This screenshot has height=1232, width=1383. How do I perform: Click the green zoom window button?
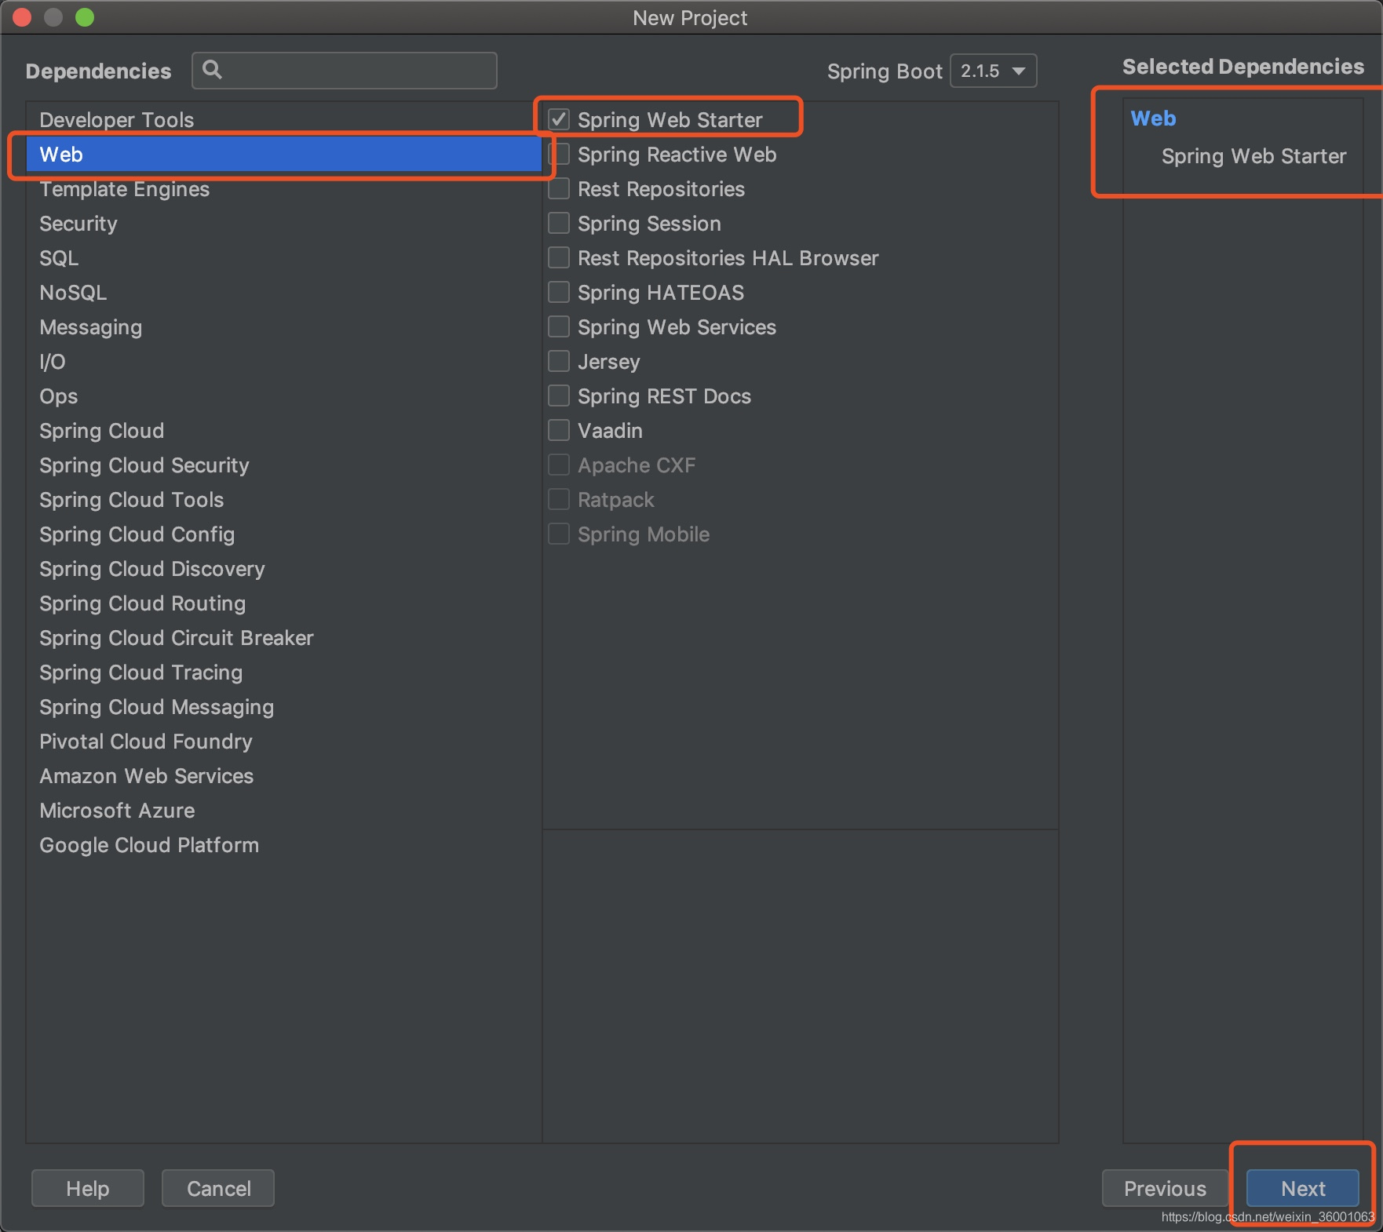pos(85,17)
